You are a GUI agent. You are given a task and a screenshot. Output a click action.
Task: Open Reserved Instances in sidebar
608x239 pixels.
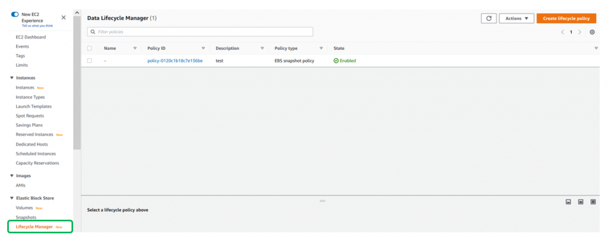pyautogui.click(x=34, y=134)
